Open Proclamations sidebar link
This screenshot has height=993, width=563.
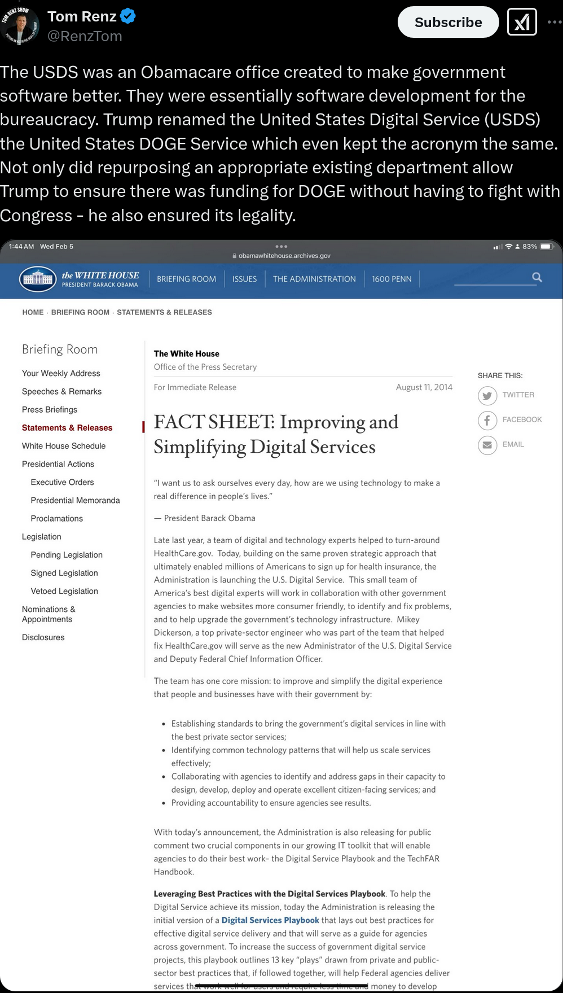(56, 518)
